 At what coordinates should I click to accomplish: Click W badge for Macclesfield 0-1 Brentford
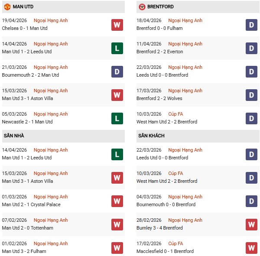[252, 248]
